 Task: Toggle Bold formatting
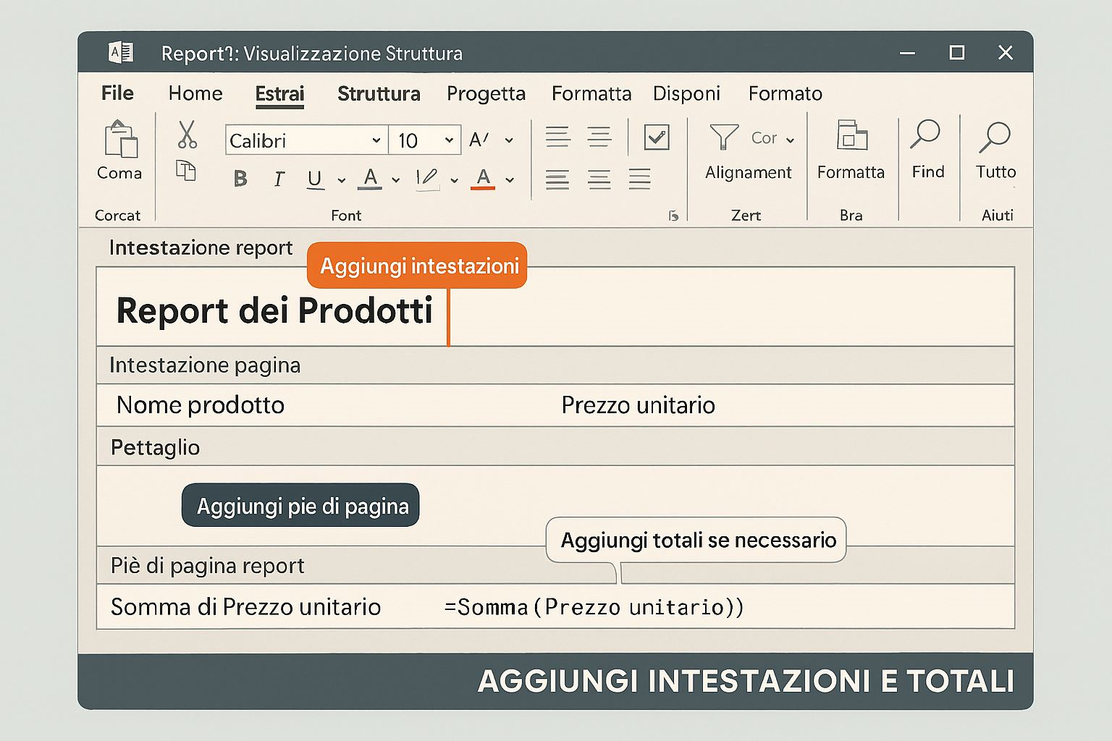click(x=240, y=179)
